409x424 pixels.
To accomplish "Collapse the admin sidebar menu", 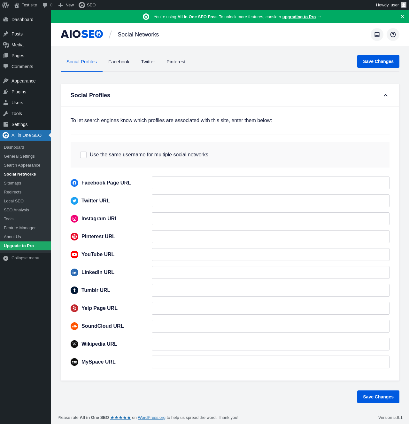I will coord(26,258).
